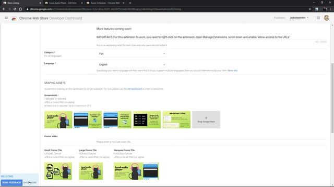Click the Graphic Assets heading

55,83
